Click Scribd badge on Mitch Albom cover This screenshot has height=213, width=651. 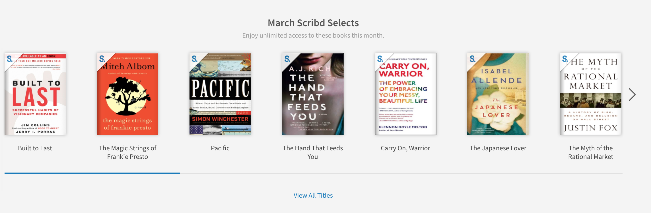point(102,59)
